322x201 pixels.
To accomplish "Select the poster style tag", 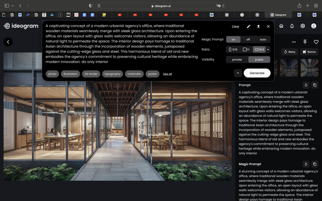I will pyautogui.click(x=152, y=74).
